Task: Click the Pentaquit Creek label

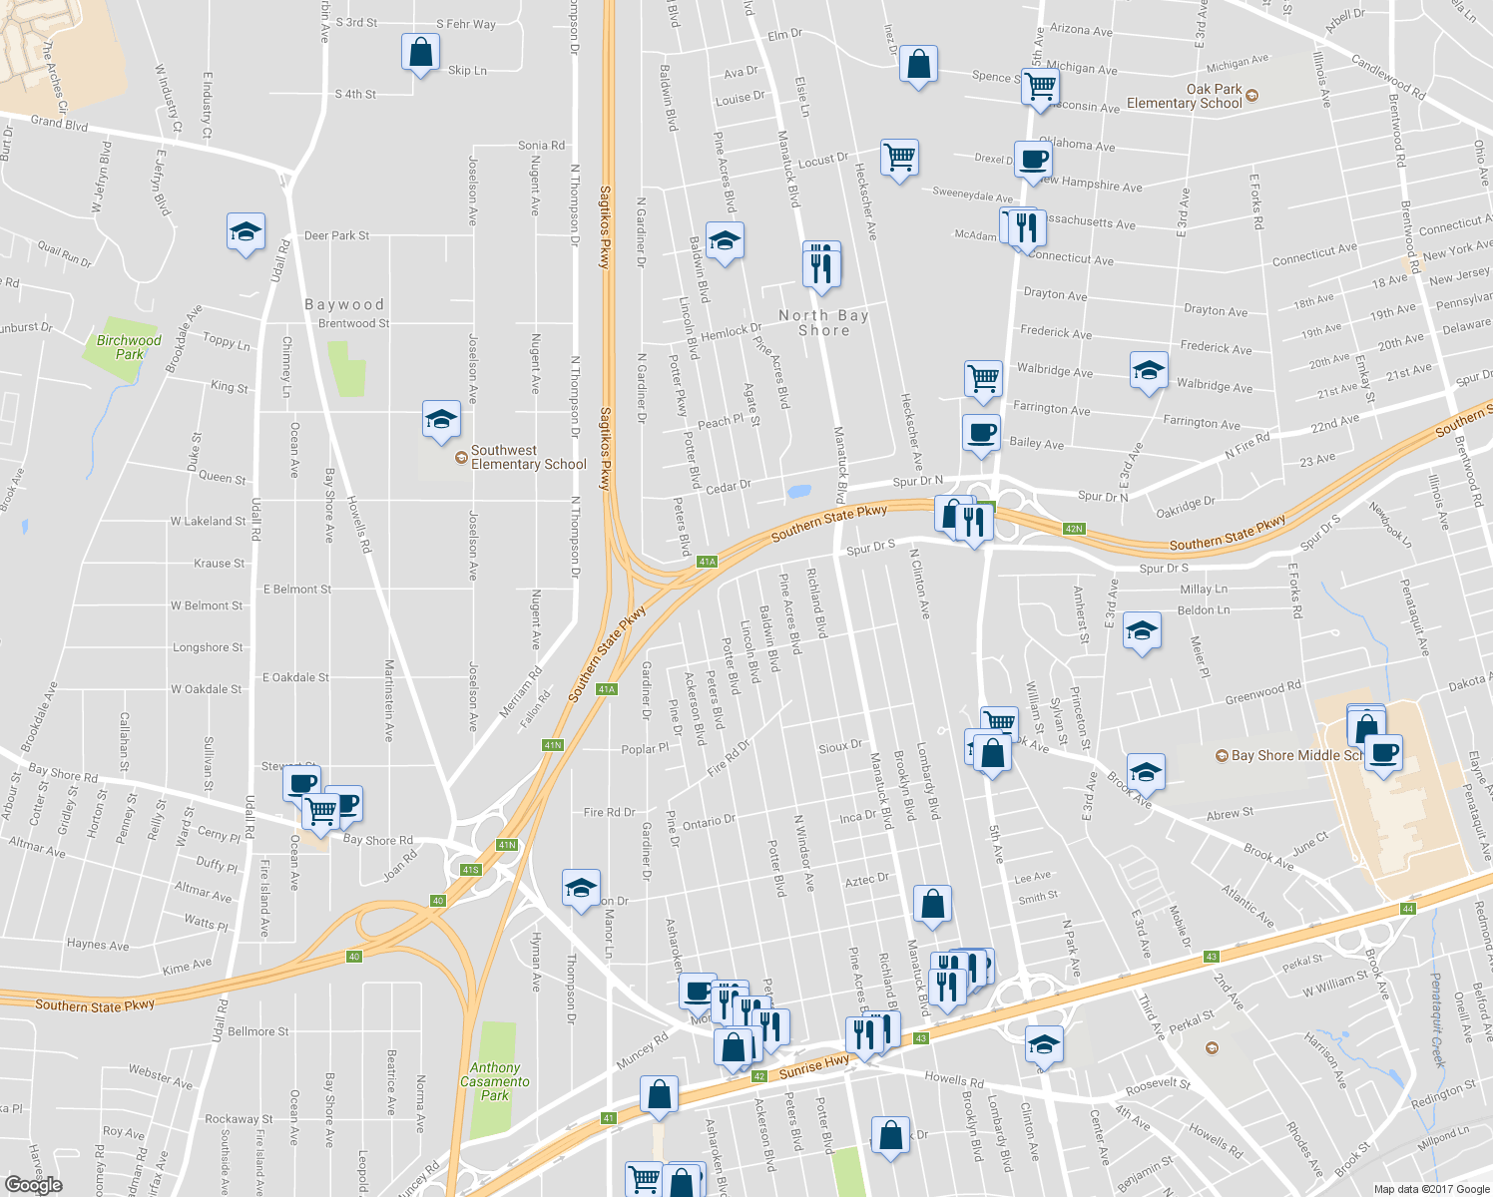Action: click(1437, 1021)
